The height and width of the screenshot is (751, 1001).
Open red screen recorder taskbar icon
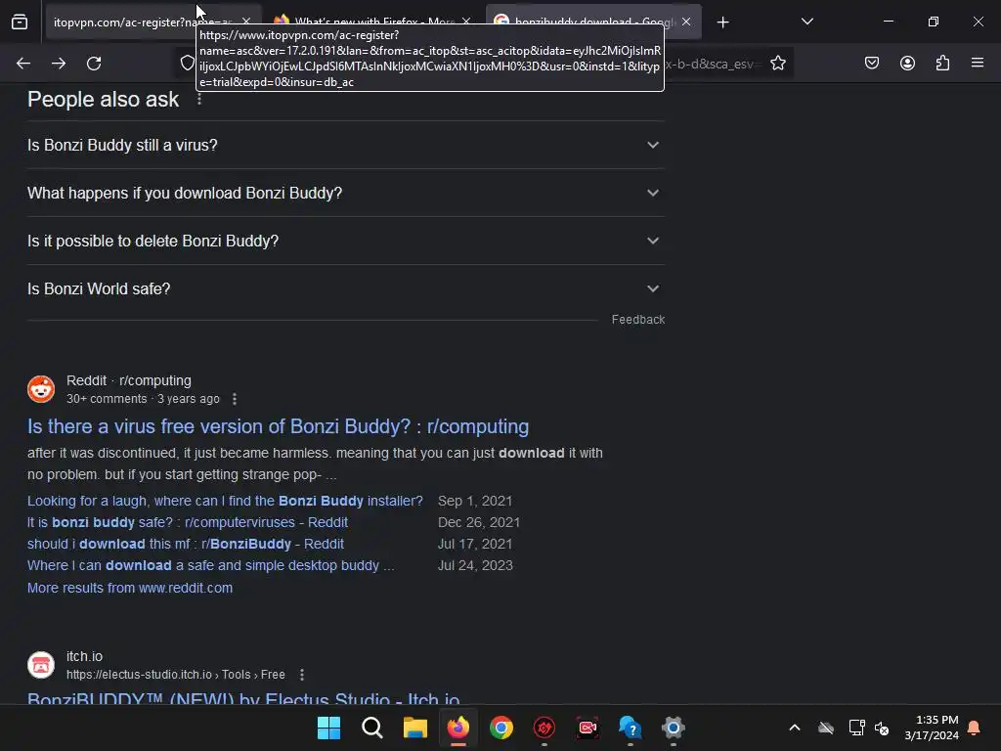click(588, 728)
